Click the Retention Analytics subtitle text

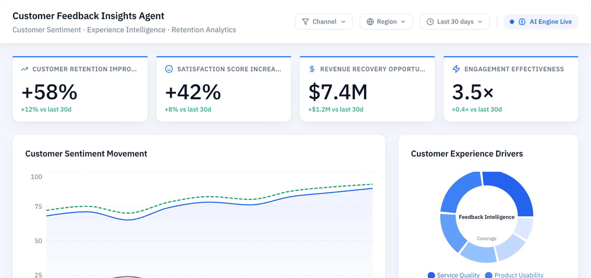204,30
